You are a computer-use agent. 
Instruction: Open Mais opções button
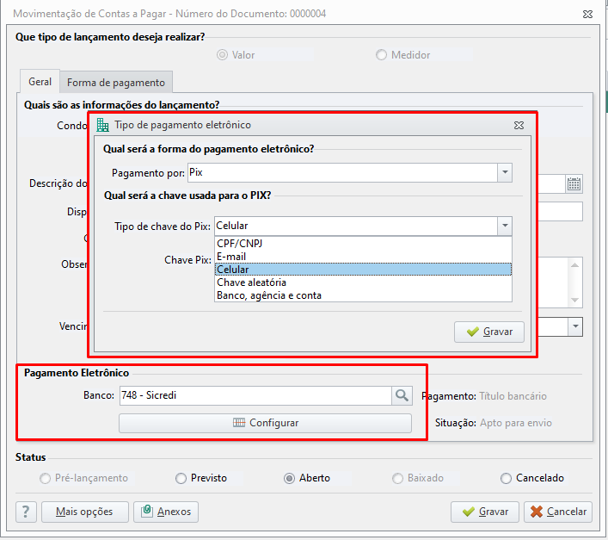pos(85,512)
